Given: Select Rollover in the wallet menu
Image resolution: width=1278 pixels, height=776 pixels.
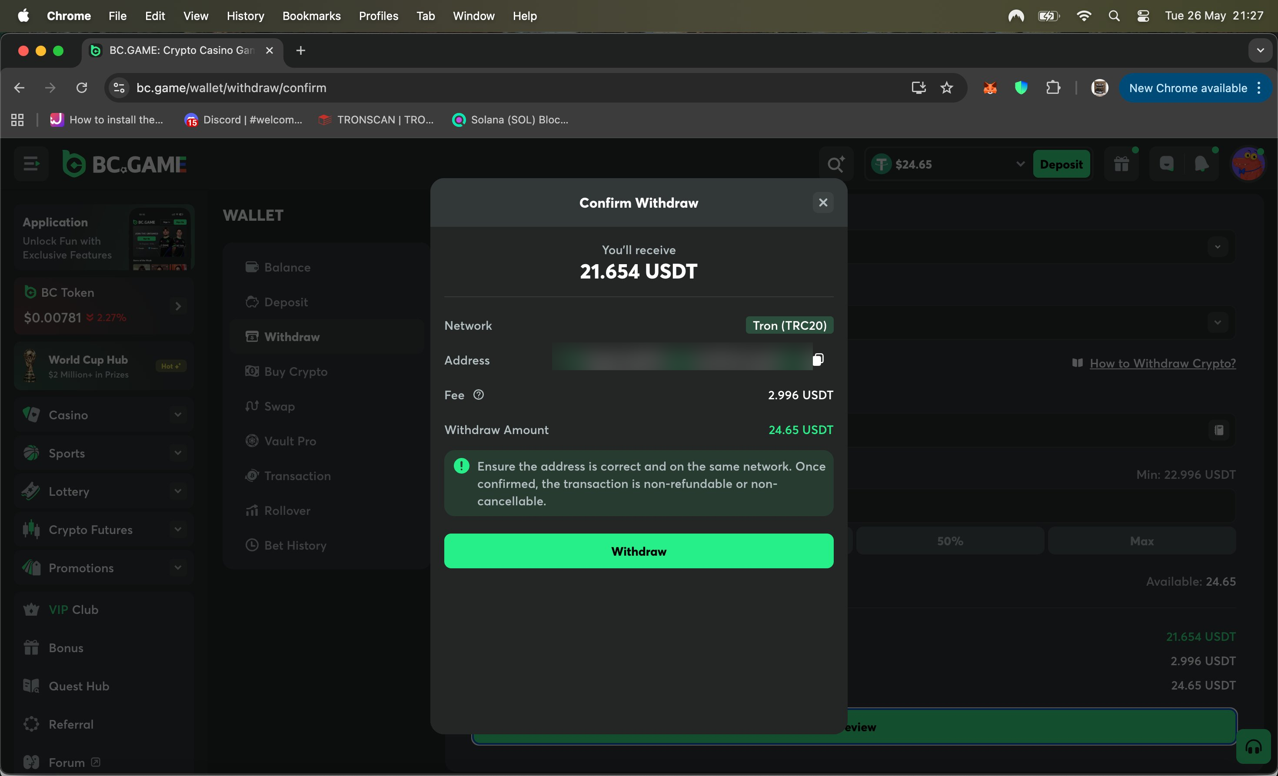Looking at the screenshot, I should click(327, 511).
